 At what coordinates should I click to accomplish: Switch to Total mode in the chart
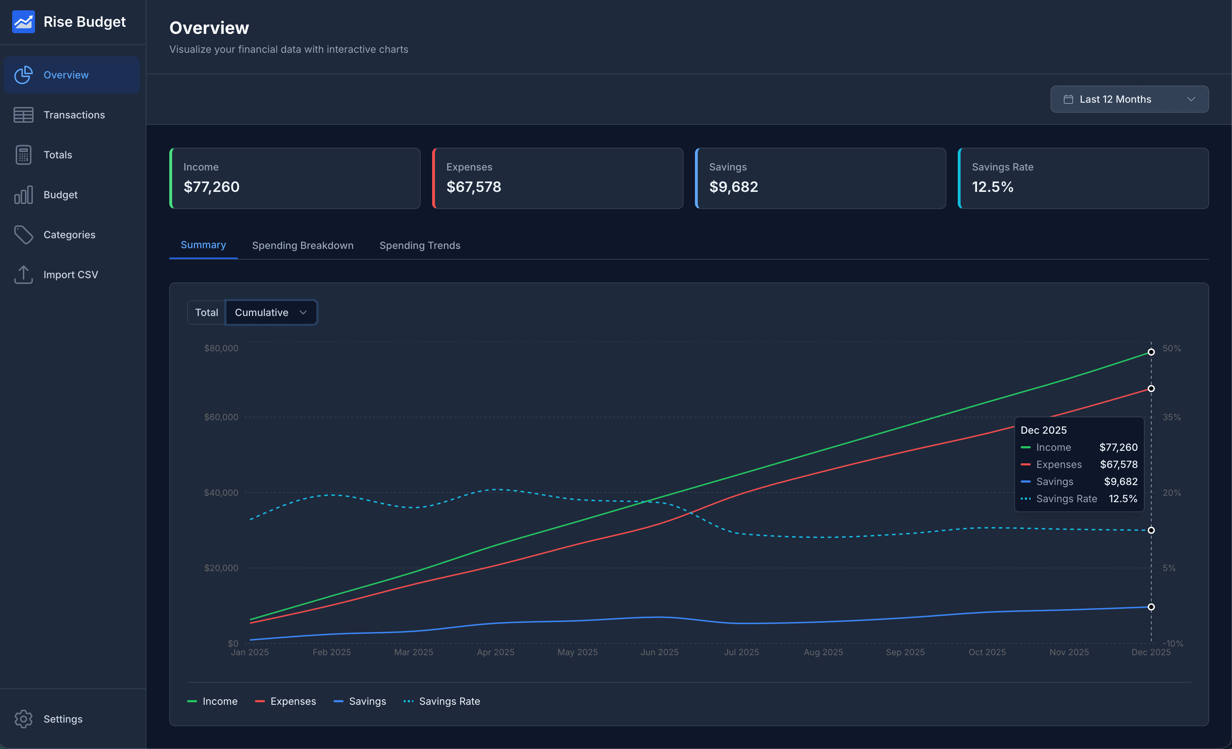coord(206,312)
